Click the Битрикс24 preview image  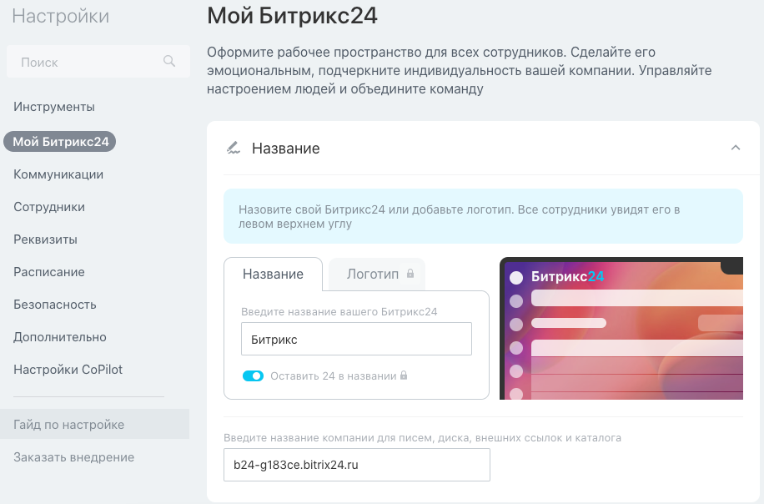pyautogui.click(x=621, y=328)
